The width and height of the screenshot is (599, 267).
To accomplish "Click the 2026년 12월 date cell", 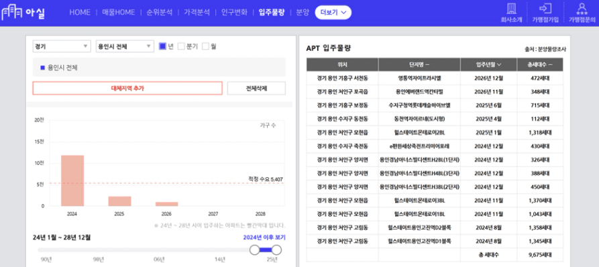I will pyautogui.click(x=489, y=78).
